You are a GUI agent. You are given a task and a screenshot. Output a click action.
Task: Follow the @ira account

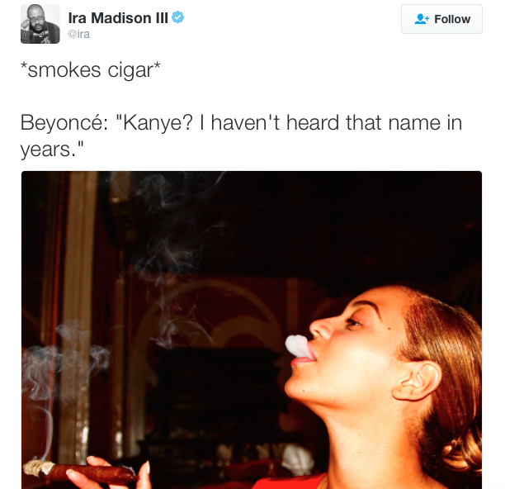pos(441,19)
